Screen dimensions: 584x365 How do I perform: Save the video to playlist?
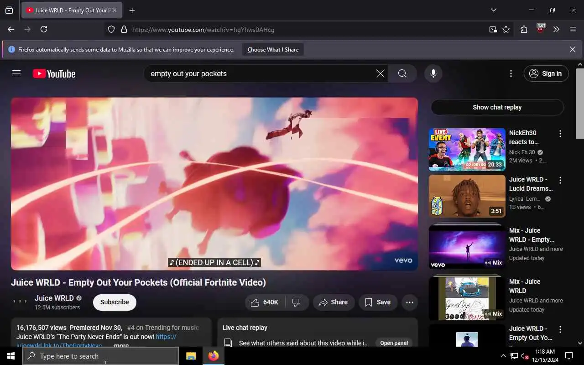click(378, 302)
